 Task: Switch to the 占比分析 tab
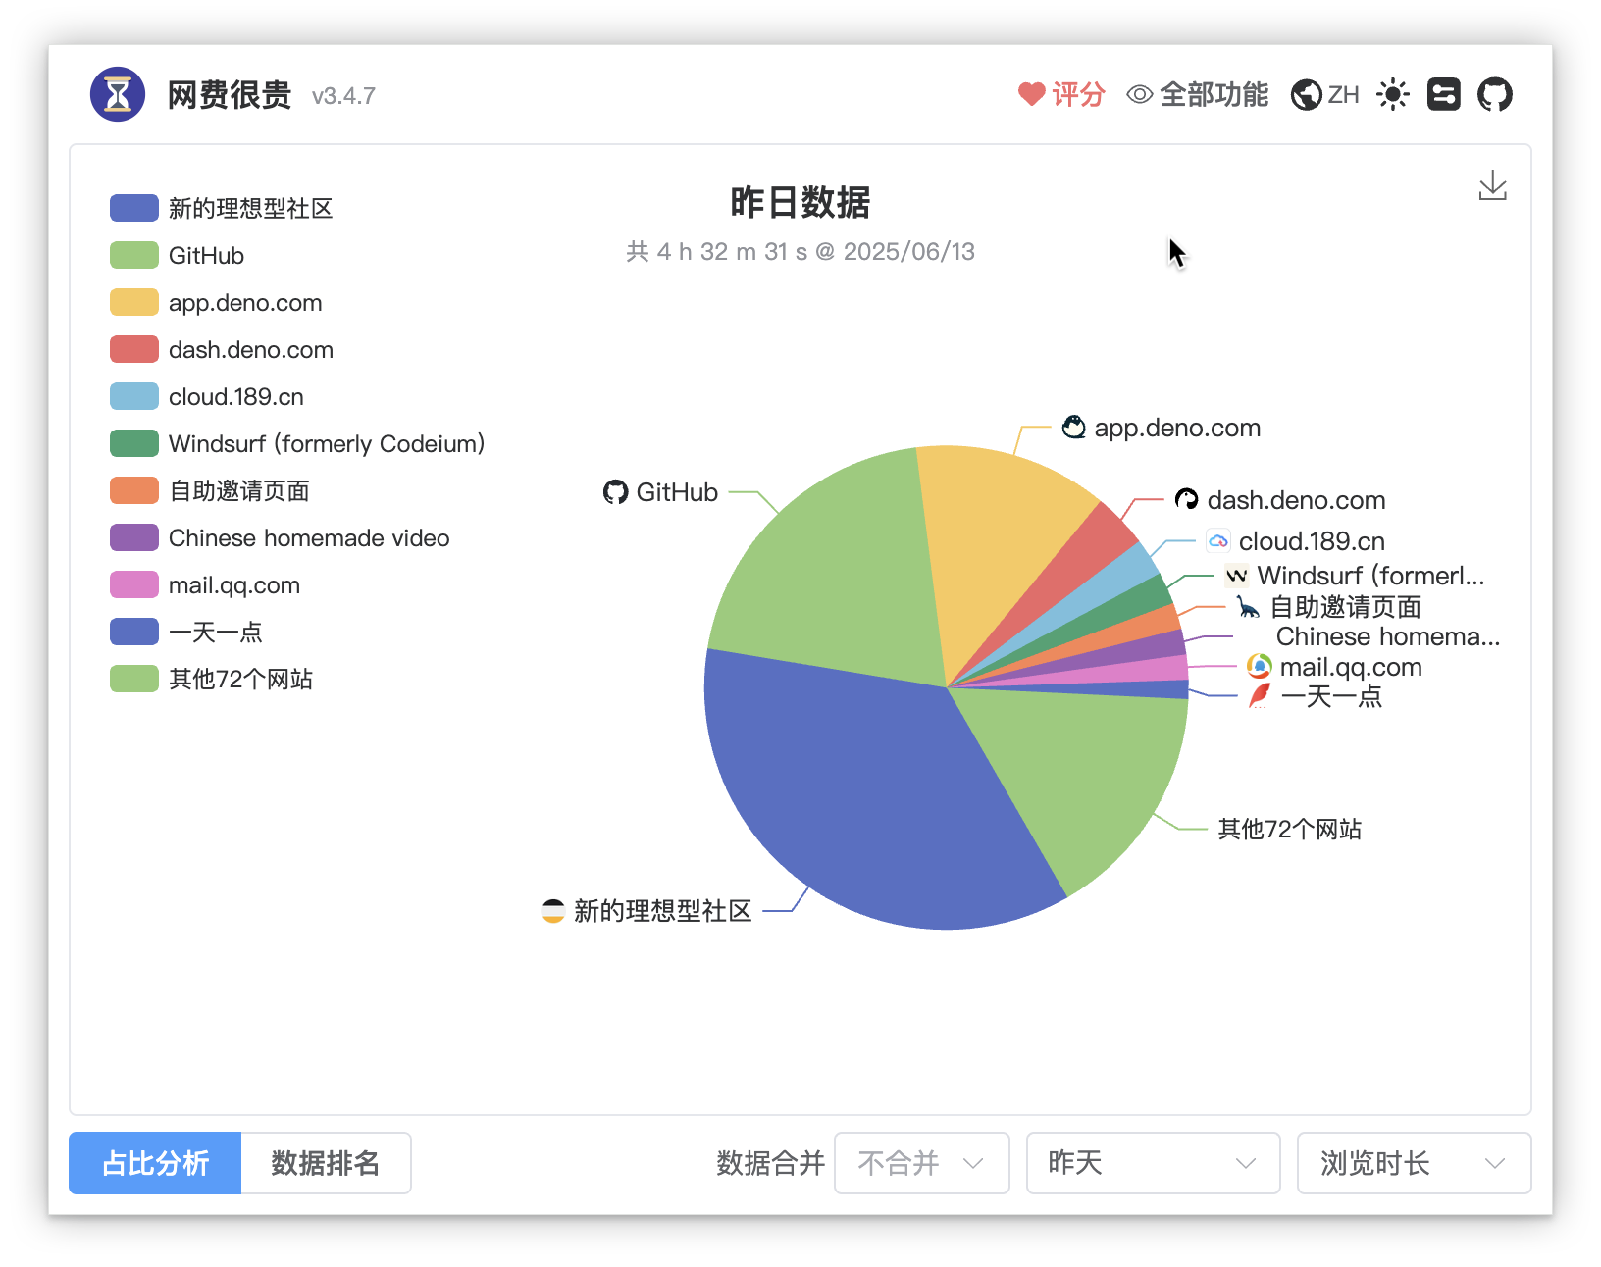[155, 1163]
